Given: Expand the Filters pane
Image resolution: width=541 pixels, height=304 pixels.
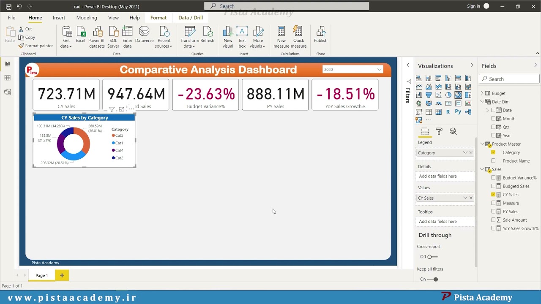Looking at the screenshot, I should click(x=408, y=65).
